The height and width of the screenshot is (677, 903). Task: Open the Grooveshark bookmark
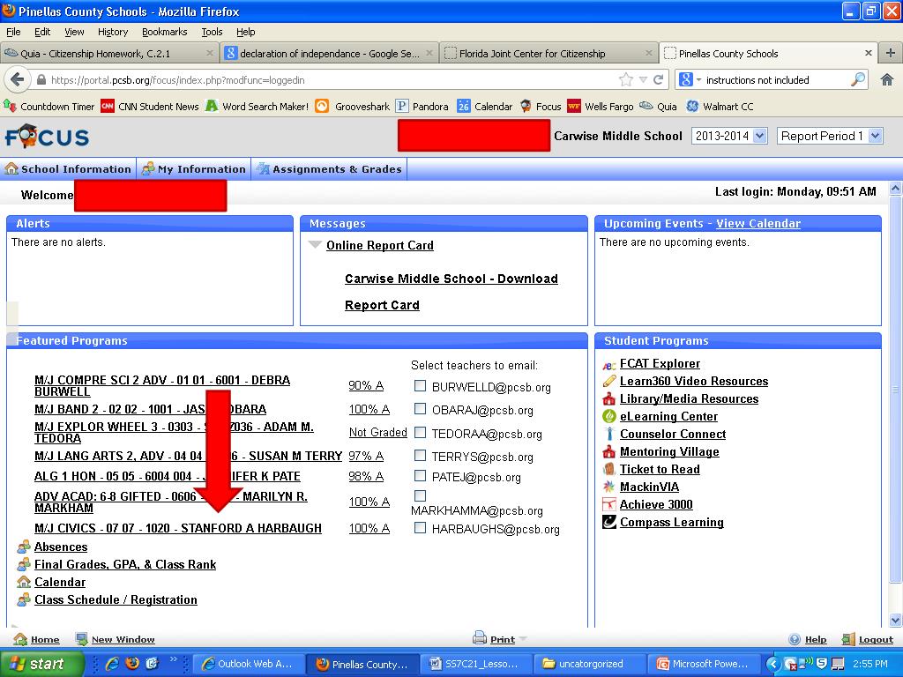click(353, 106)
